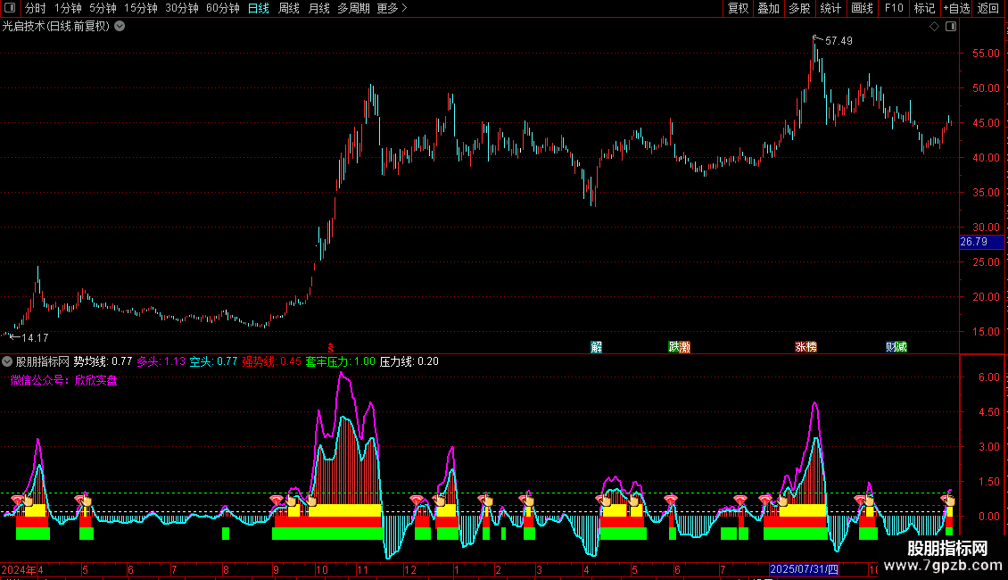This screenshot has width=1008, height=580.
Task: Switch to 30分钟 period
Action: (x=181, y=8)
